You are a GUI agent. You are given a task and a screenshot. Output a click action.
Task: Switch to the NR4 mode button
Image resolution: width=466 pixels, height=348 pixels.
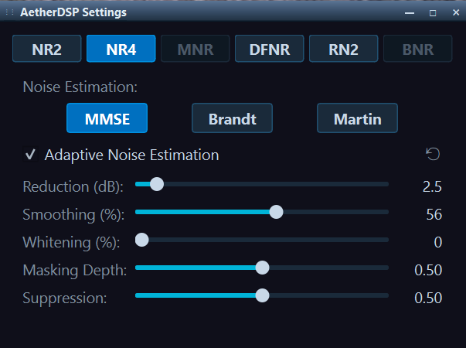(121, 49)
